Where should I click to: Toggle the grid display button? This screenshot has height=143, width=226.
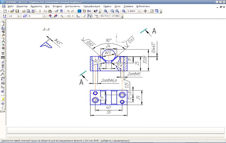point(69,16)
